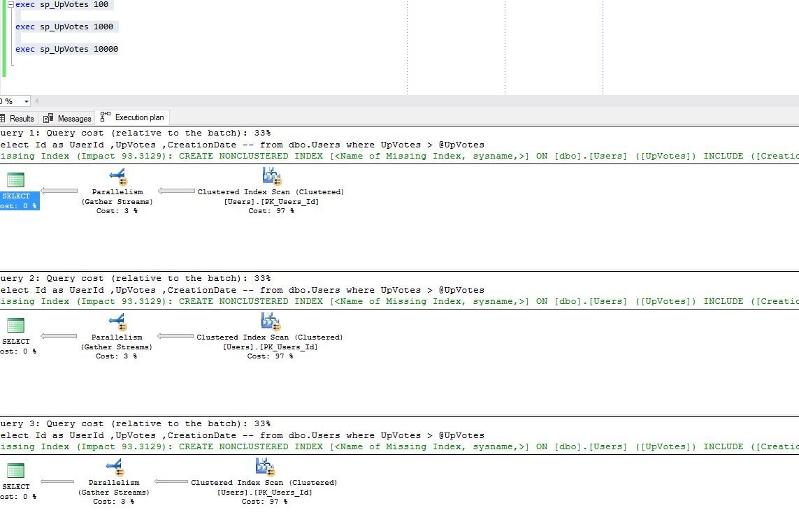This screenshot has width=799, height=531.
Task: Open the editor zoom percentage dropdown
Action: (26, 102)
